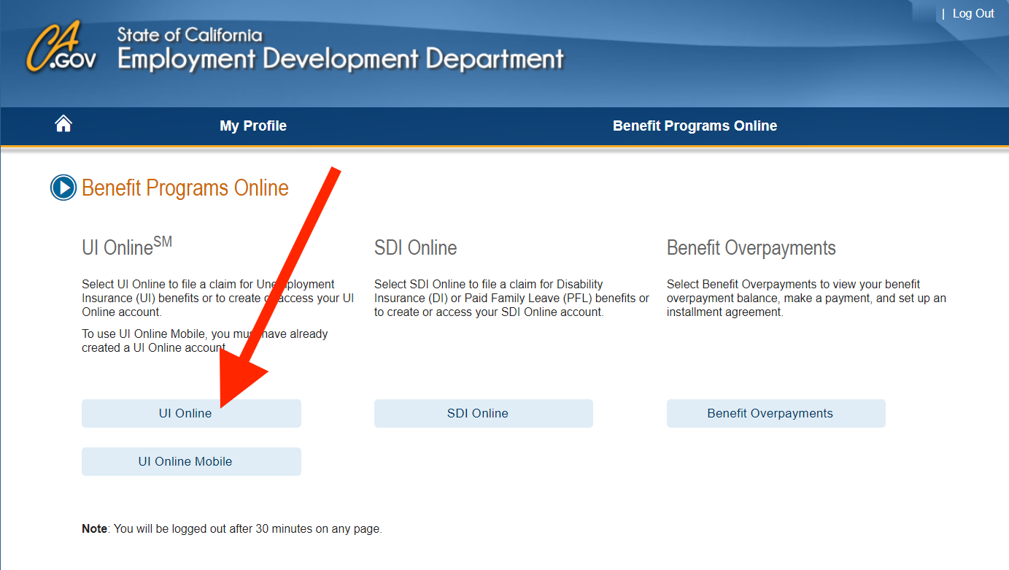
Task: Open Benefit Programs Online in navigation bar
Action: tap(695, 126)
